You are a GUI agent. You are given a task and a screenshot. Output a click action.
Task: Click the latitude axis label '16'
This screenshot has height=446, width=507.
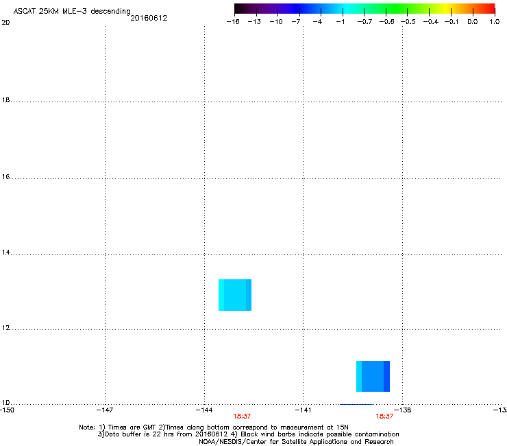pyautogui.click(x=5, y=176)
